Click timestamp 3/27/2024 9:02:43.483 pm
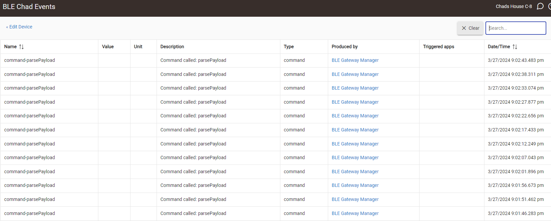The width and height of the screenshot is (551, 221). coord(516,60)
